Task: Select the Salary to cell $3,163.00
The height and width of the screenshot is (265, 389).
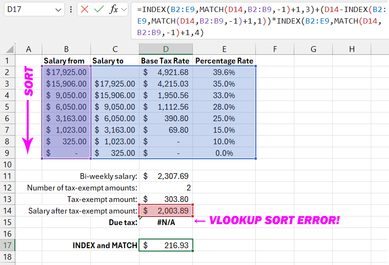Action: (115, 130)
